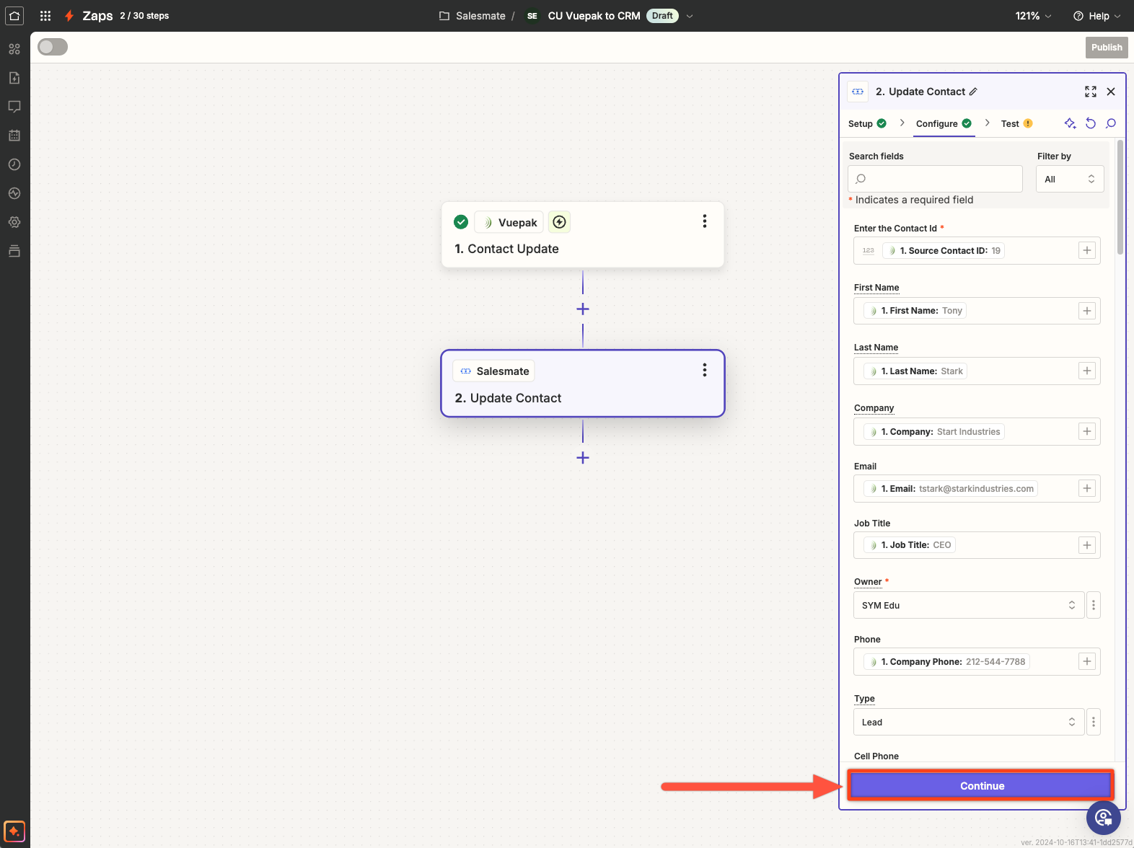Image resolution: width=1134 pixels, height=848 pixels.
Task: Click the pencil to rename Update Contact
Action: 973,92
